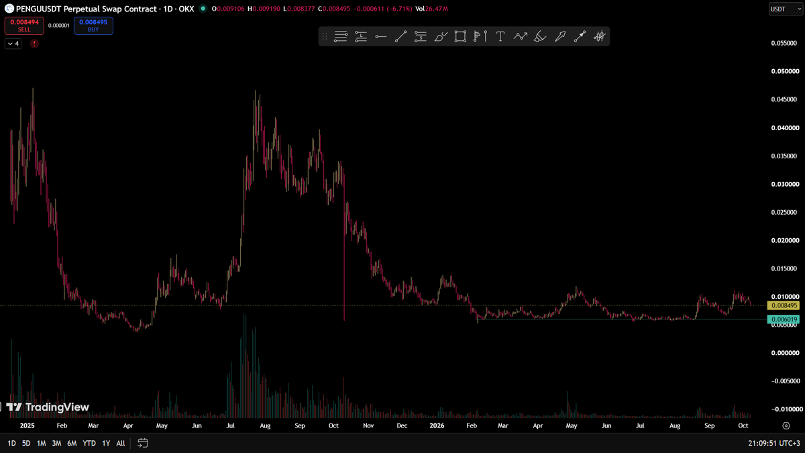This screenshot has width=805, height=453.
Task: Click the red exclamation warning icon
Action: [34, 44]
